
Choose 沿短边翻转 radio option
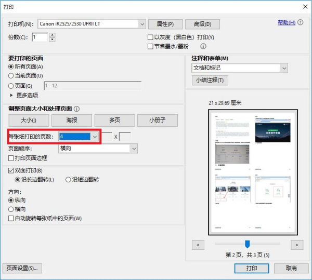[68, 180]
